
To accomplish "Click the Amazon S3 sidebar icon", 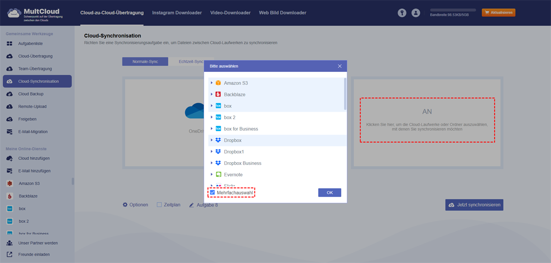I will [x=9, y=183].
